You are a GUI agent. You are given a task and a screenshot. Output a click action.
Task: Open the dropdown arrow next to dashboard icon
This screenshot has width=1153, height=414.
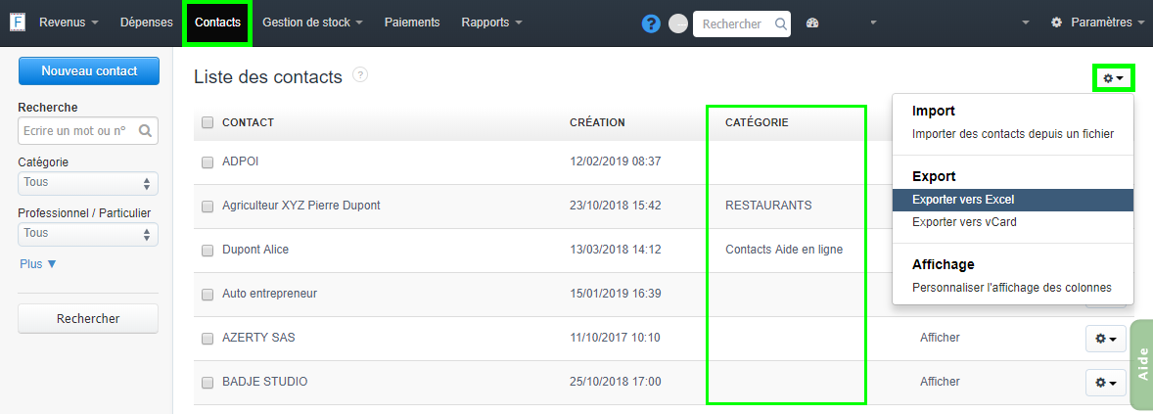point(873,23)
